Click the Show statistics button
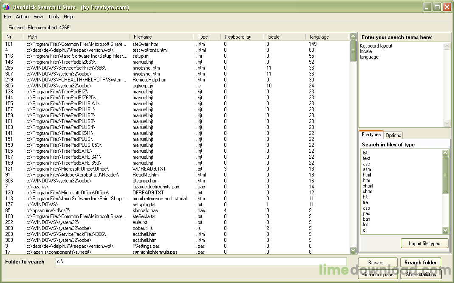 tap(420, 275)
